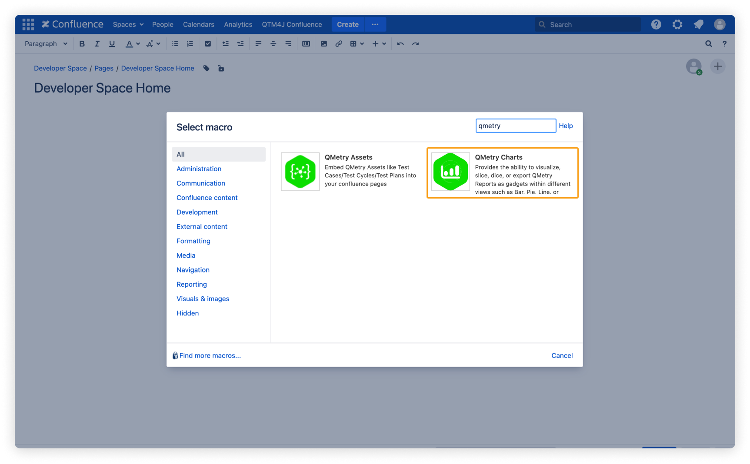
Task: Open the Help menu icon in header
Action: click(656, 24)
